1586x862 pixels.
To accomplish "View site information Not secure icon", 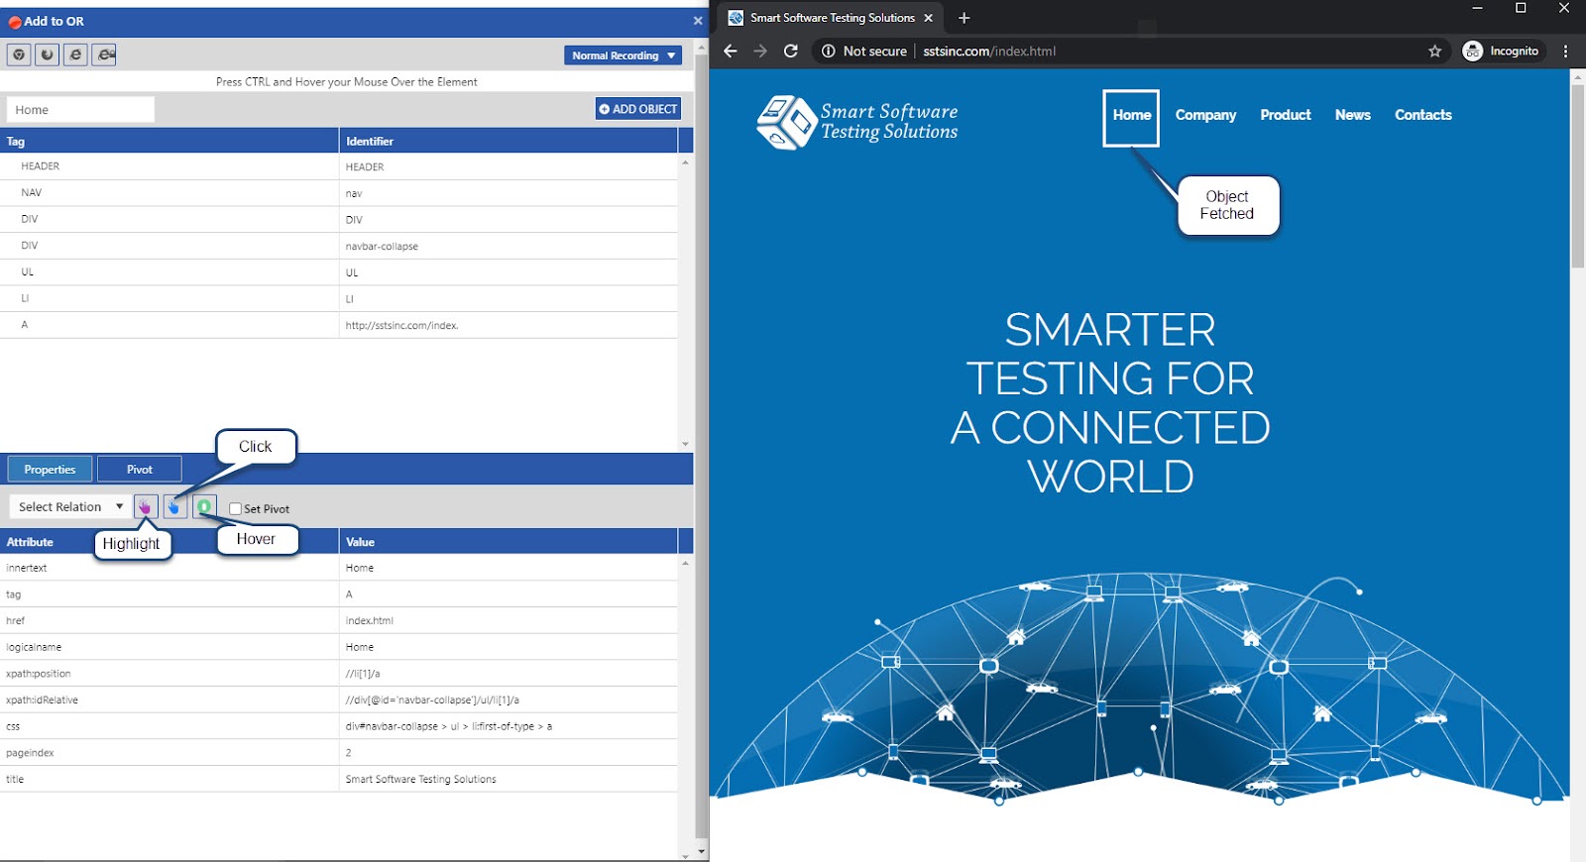I will [x=829, y=51].
